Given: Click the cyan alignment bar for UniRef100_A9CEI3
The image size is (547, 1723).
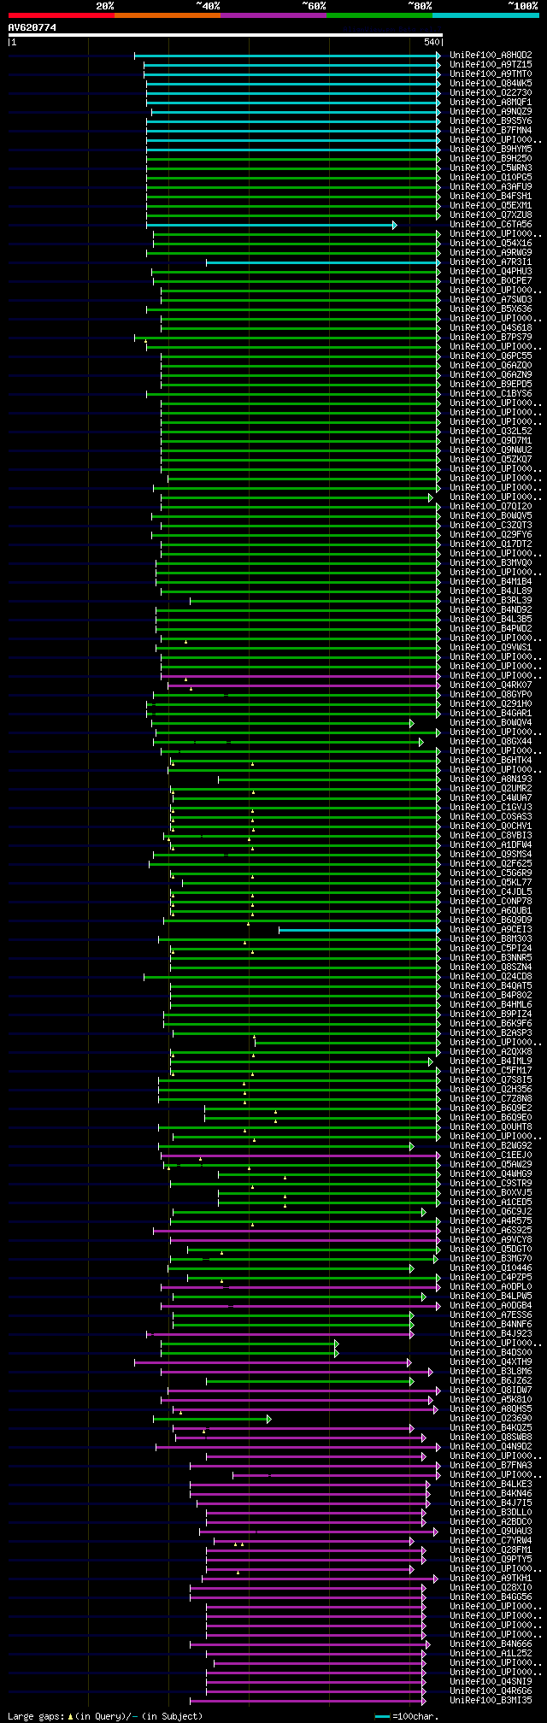Looking at the screenshot, I should coord(358,930).
